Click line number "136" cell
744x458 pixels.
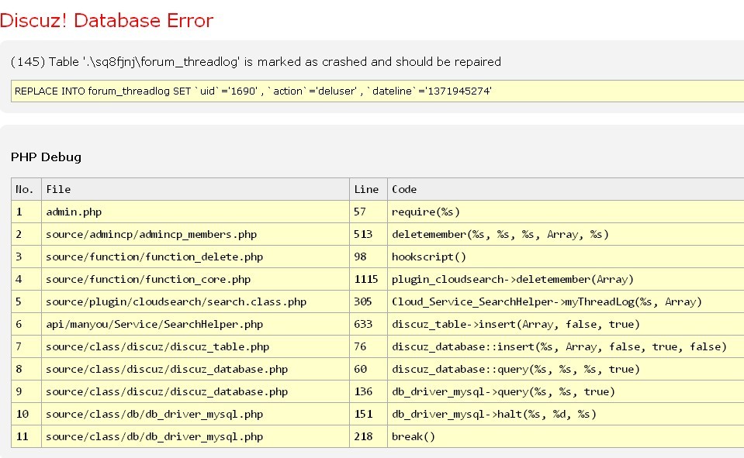369,391
